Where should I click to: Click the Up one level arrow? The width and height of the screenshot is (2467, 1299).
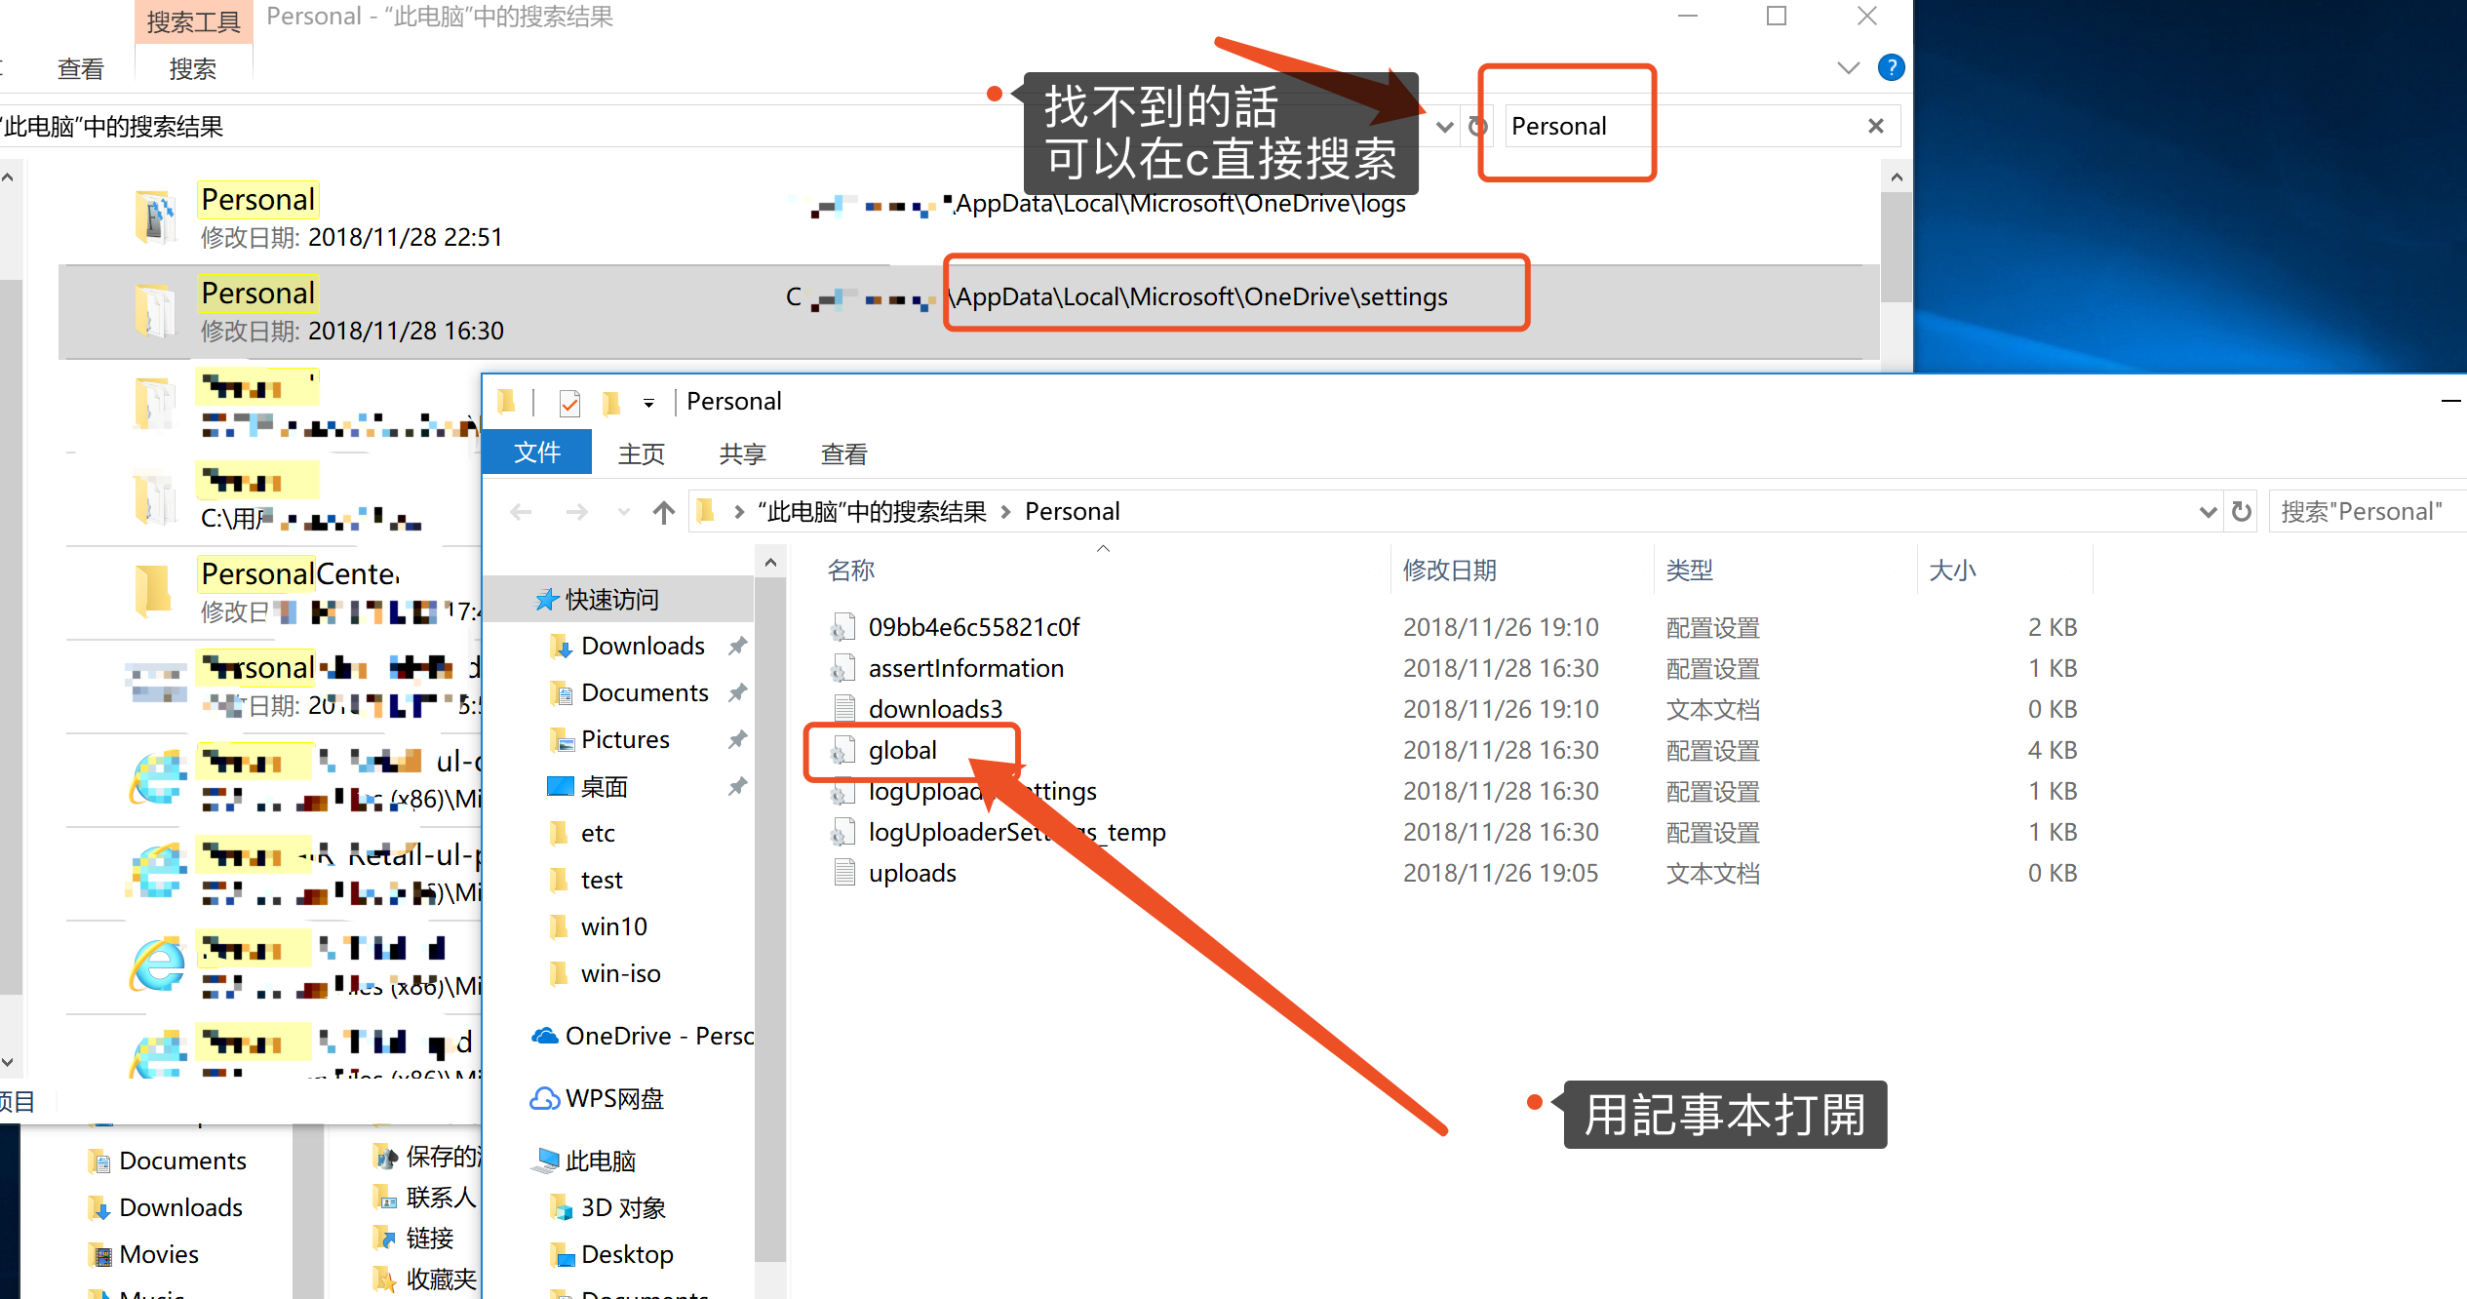click(x=664, y=512)
